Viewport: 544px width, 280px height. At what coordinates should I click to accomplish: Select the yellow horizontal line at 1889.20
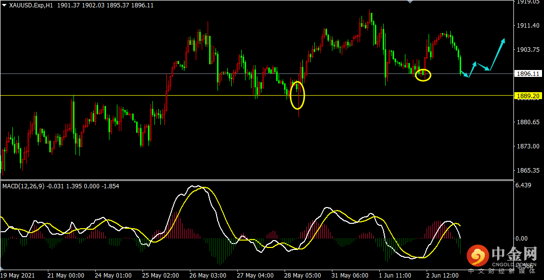pyautogui.click(x=256, y=96)
